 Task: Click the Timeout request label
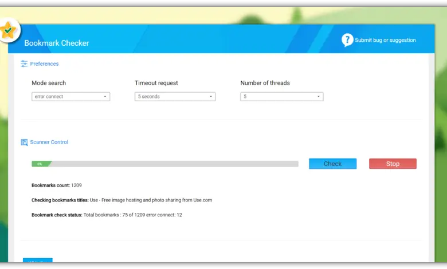coord(156,83)
